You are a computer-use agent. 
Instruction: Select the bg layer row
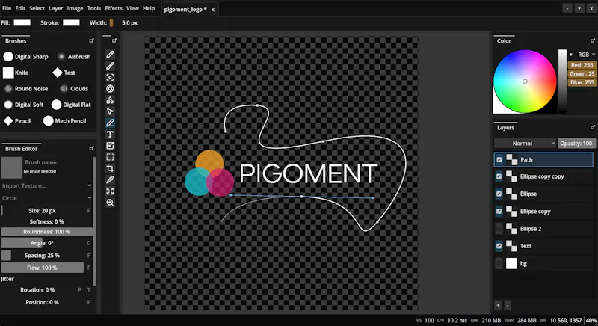click(543, 263)
